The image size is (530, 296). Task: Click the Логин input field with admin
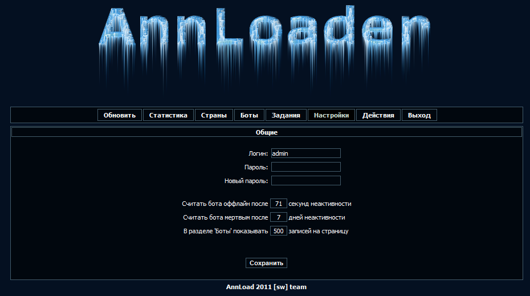[x=306, y=153]
